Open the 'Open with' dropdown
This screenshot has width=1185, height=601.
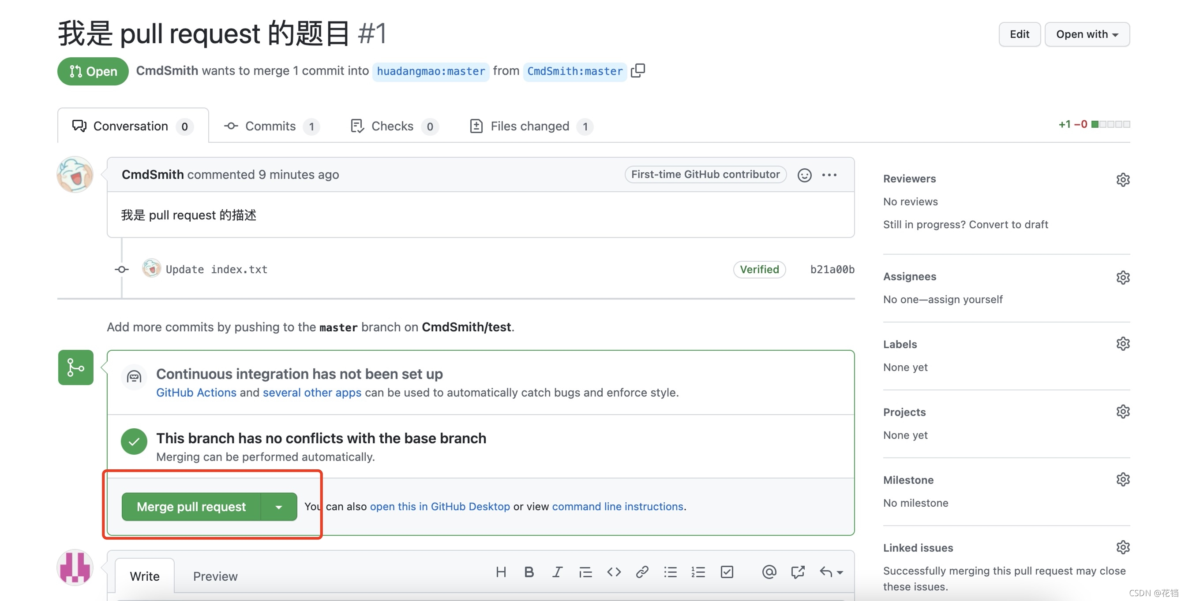[1087, 34]
